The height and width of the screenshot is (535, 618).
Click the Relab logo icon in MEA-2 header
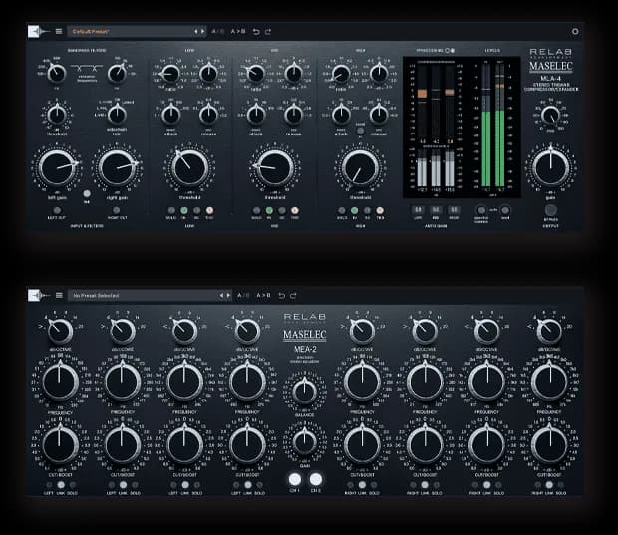38,295
